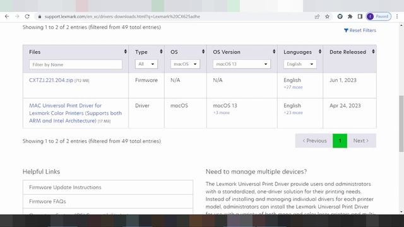Reload the page with refresh icon
404x227 pixels.
tap(27, 16)
